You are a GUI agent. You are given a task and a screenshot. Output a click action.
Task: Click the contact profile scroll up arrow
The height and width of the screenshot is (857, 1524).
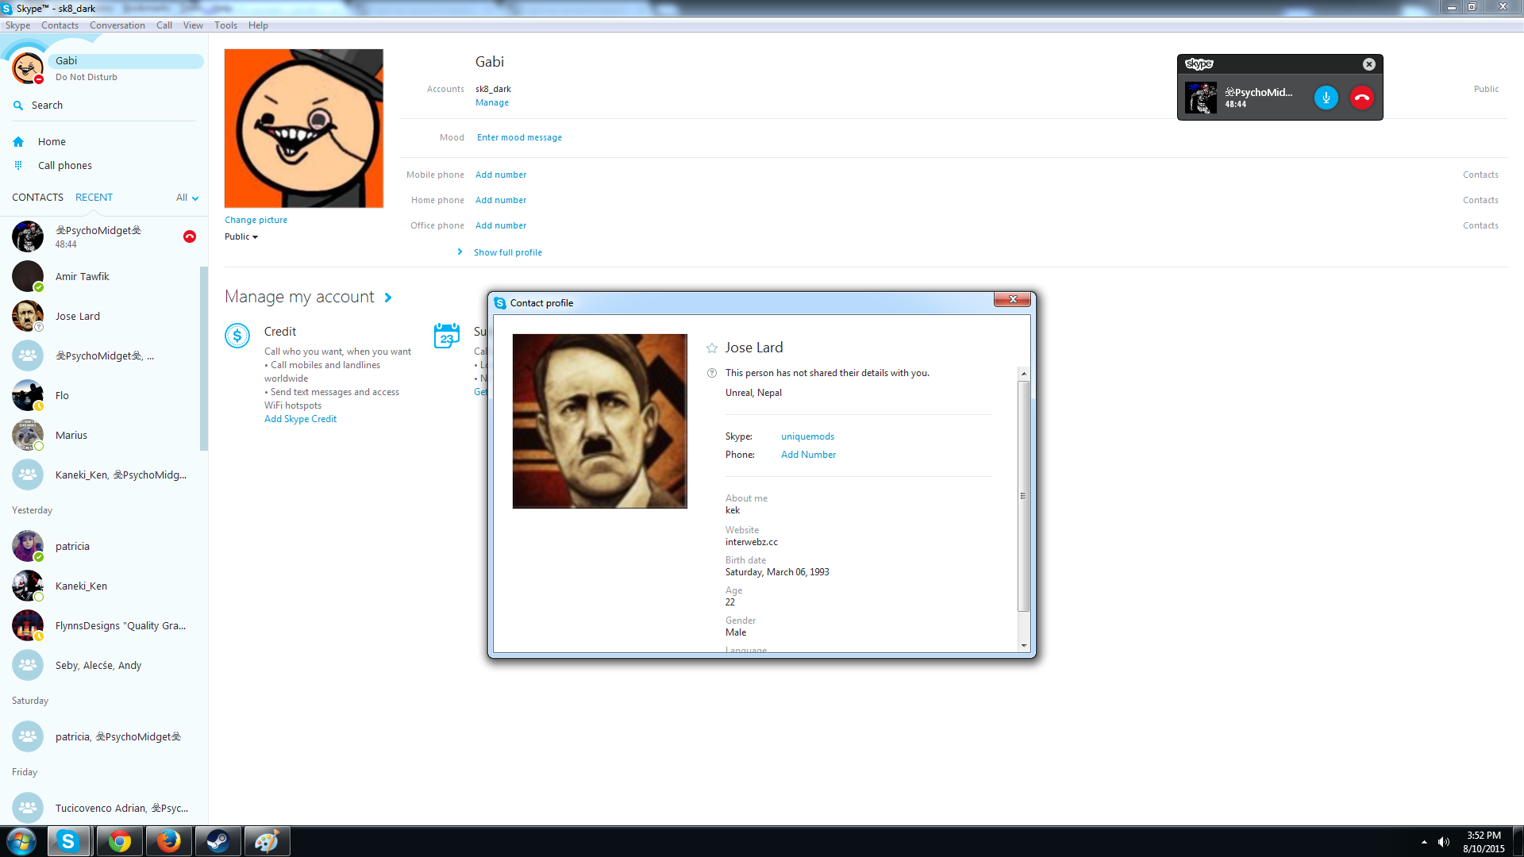tap(1023, 374)
